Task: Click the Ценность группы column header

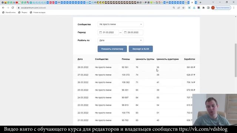Action: [x=145, y=59]
